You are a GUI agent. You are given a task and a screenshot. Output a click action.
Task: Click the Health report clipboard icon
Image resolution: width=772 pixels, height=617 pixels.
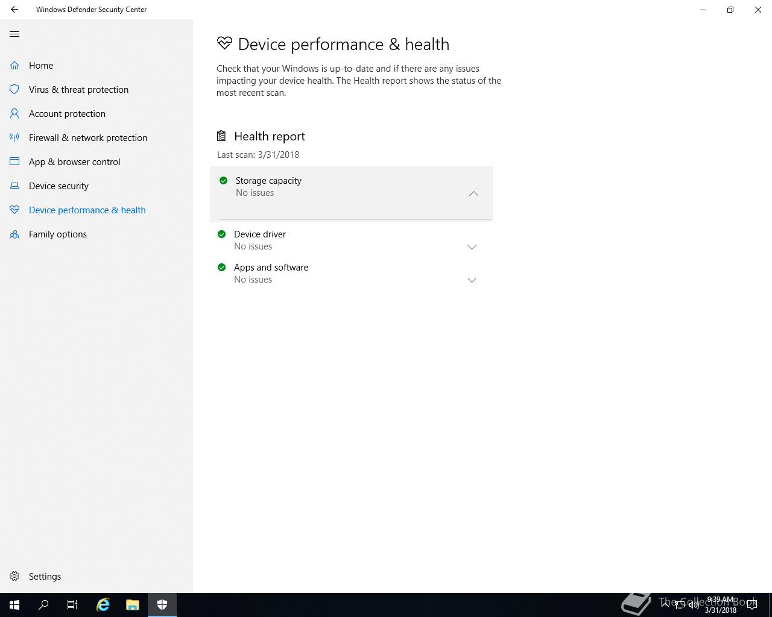click(x=221, y=136)
